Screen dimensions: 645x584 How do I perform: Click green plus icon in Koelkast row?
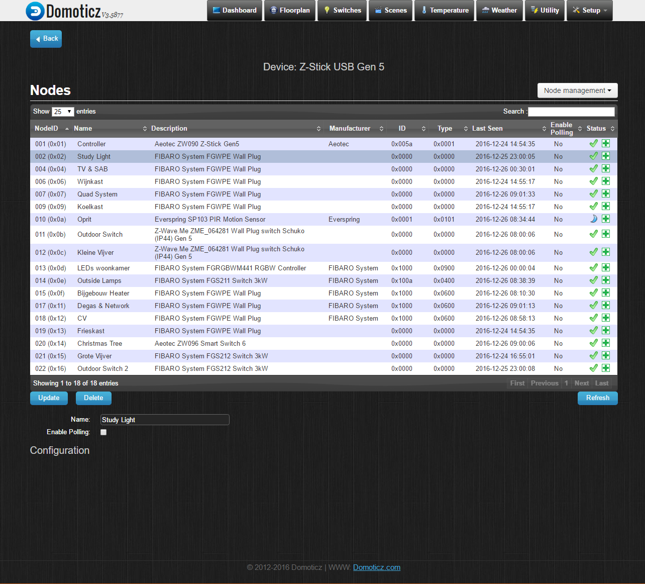tap(606, 206)
